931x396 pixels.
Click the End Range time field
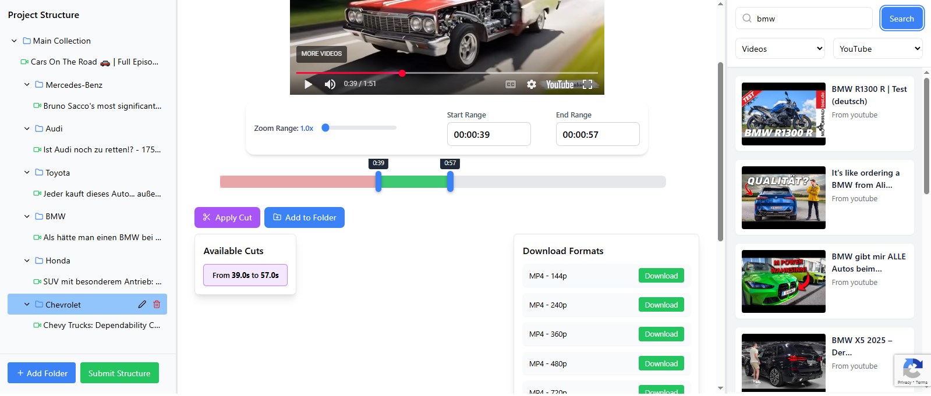(597, 134)
